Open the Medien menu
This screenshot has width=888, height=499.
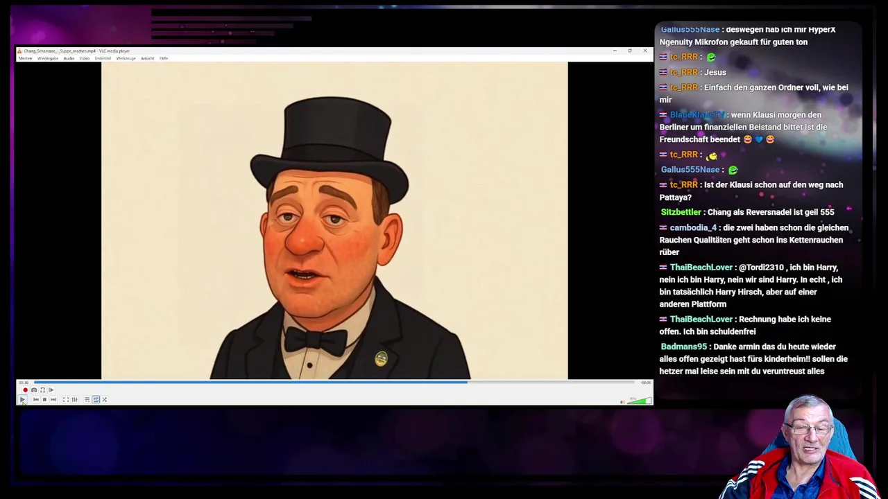[x=25, y=58]
